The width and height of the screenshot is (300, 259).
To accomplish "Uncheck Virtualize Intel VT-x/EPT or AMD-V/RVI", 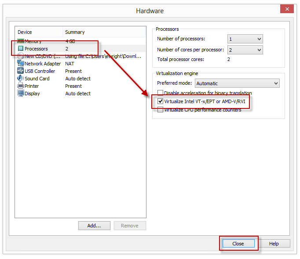I will 160,101.
